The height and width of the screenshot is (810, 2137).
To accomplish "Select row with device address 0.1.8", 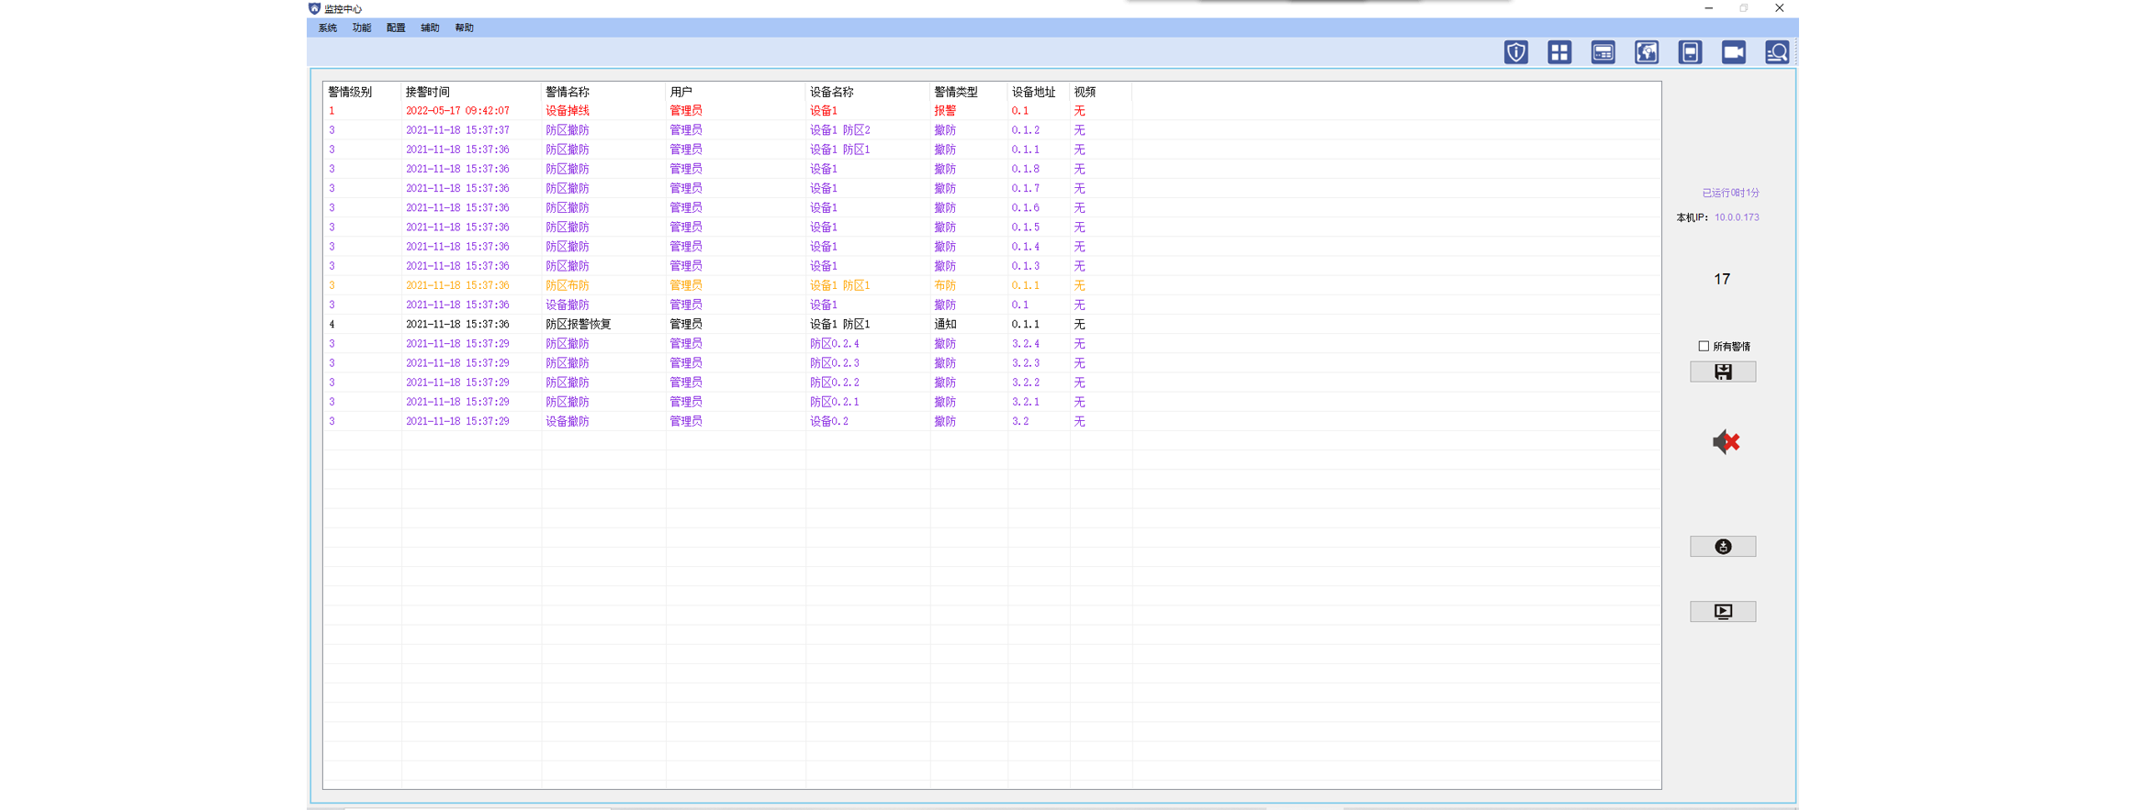I will pos(992,169).
